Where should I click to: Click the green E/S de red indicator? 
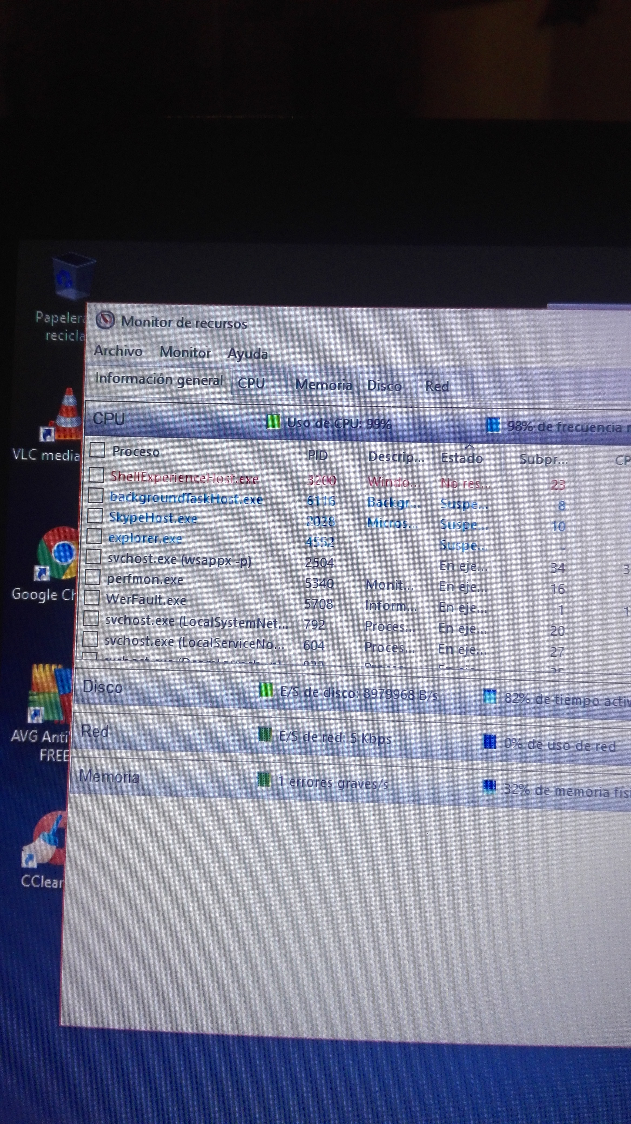tap(264, 735)
